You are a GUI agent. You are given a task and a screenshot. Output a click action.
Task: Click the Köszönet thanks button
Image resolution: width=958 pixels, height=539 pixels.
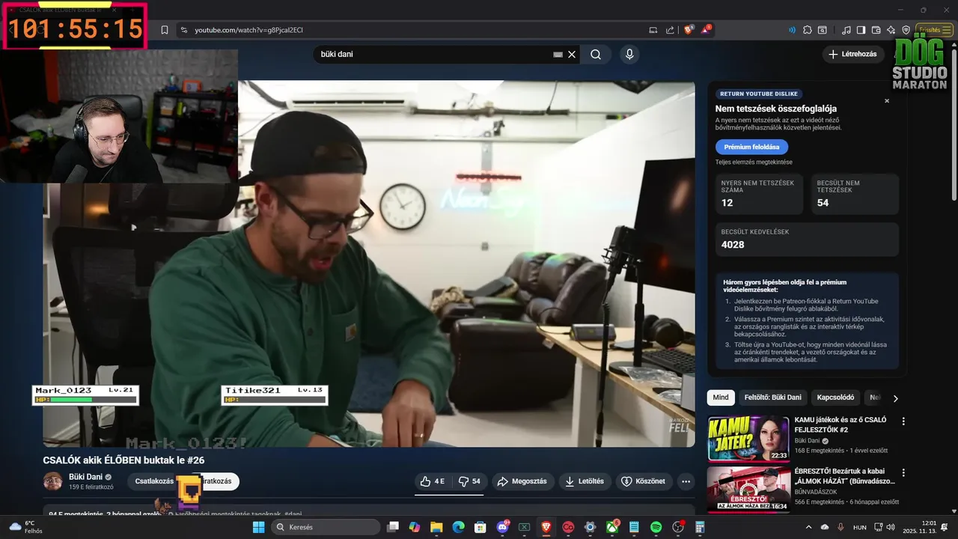click(643, 481)
